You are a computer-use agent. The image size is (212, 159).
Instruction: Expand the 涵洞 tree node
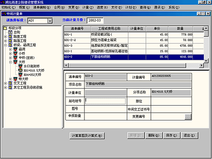(11, 50)
